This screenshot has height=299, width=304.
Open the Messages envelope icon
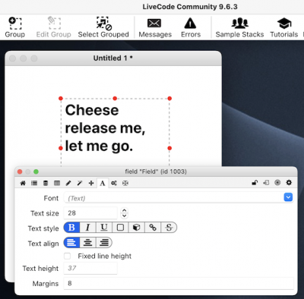154,24
